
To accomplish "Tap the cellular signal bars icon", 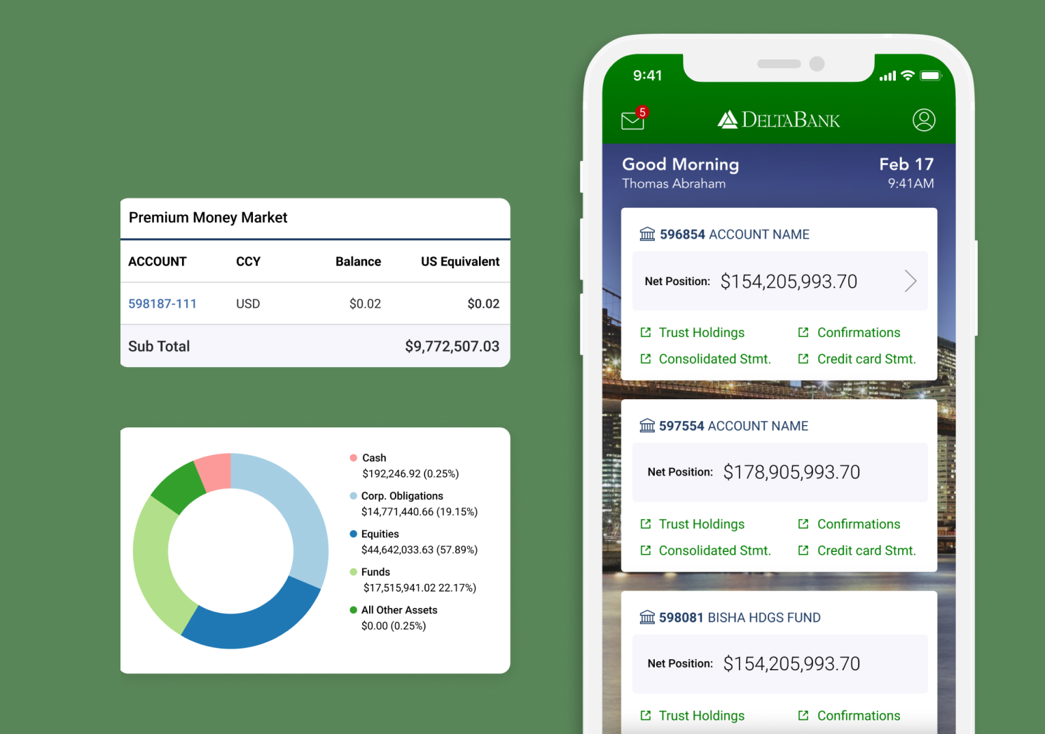I will [887, 76].
